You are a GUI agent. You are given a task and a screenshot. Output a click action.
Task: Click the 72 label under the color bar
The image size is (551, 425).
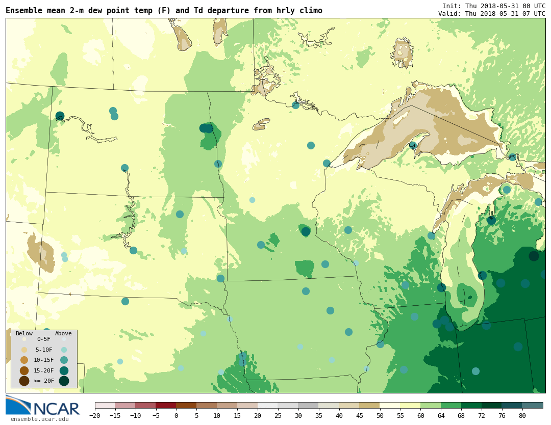(x=482, y=415)
